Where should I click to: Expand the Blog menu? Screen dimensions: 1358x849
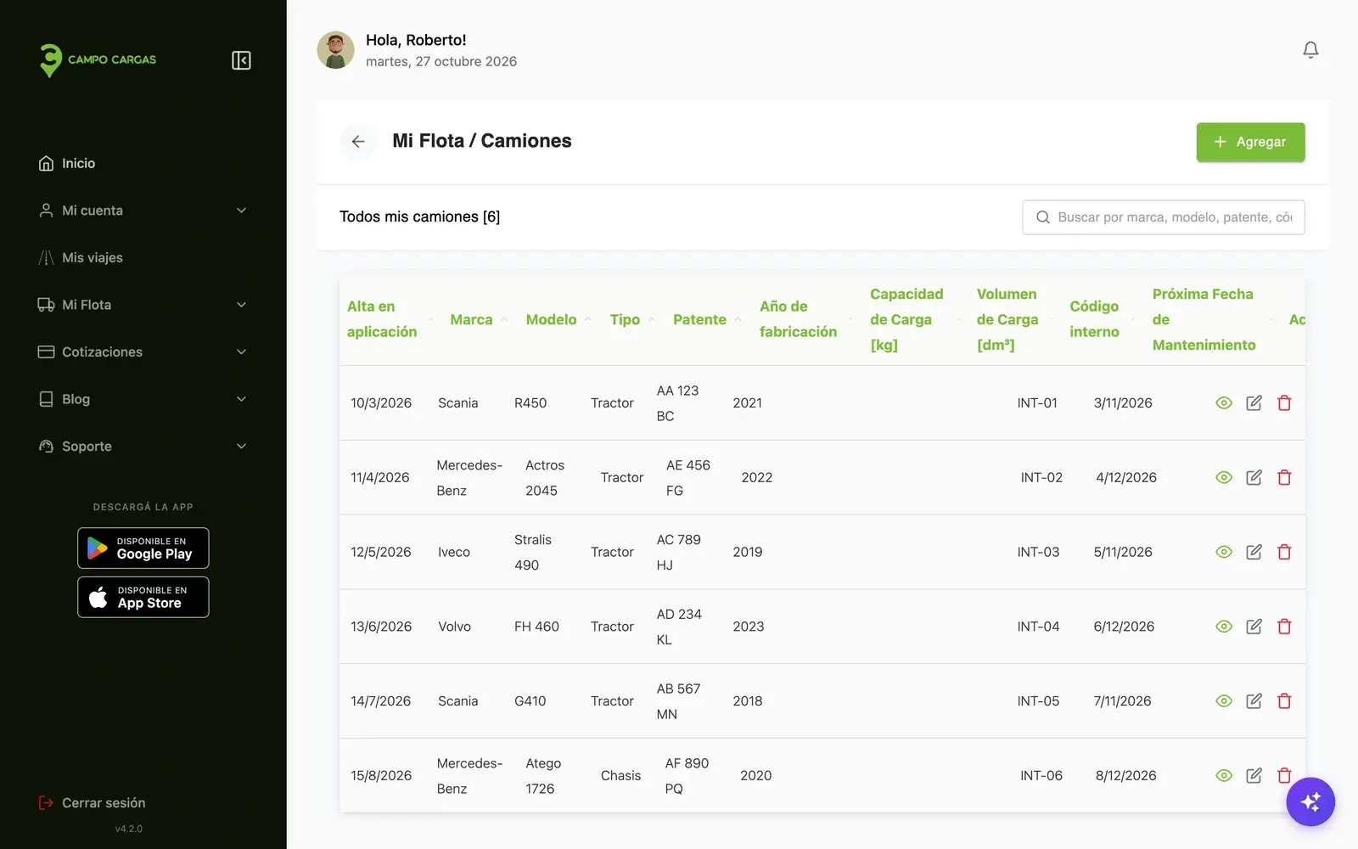(x=143, y=399)
